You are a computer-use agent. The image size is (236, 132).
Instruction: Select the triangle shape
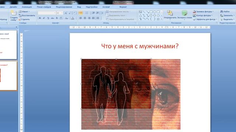(x=140, y=15)
